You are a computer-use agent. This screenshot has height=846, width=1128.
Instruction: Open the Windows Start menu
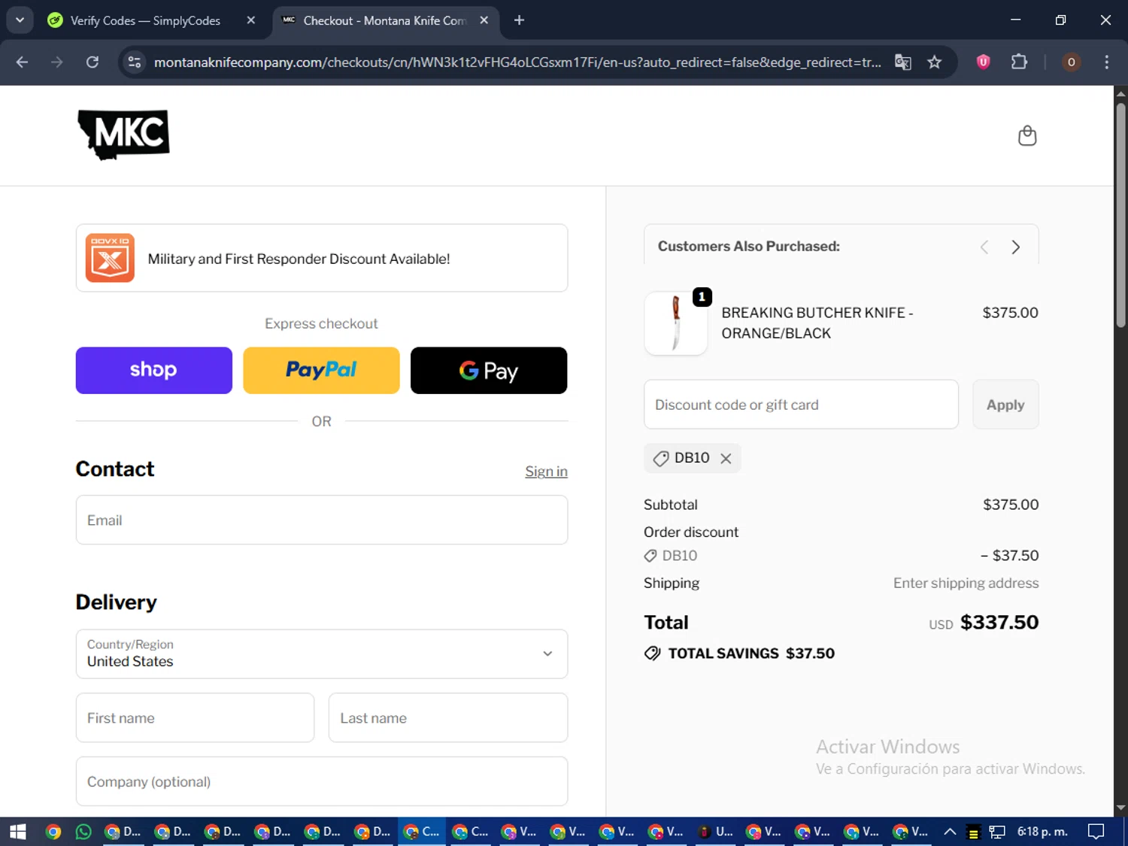point(18,831)
